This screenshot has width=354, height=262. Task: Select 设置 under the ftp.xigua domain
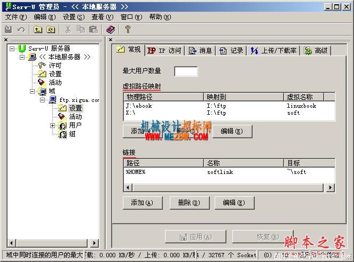point(75,108)
